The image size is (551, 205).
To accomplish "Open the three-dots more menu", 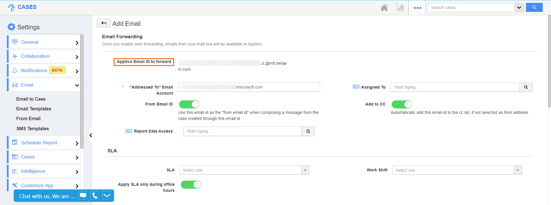I will 417,8.
